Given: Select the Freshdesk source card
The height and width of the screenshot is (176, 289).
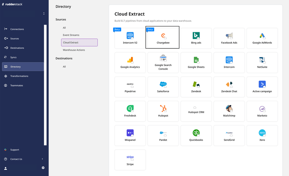Looking at the screenshot, I should 130,111.
